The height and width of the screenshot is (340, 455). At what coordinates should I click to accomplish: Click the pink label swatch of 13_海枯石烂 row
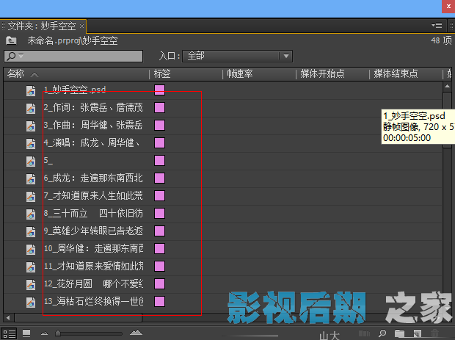tap(159, 301)
